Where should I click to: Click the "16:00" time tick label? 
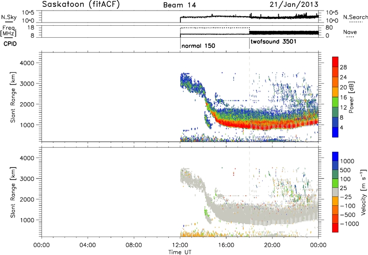pyautogui.click(x=226, y=245)
